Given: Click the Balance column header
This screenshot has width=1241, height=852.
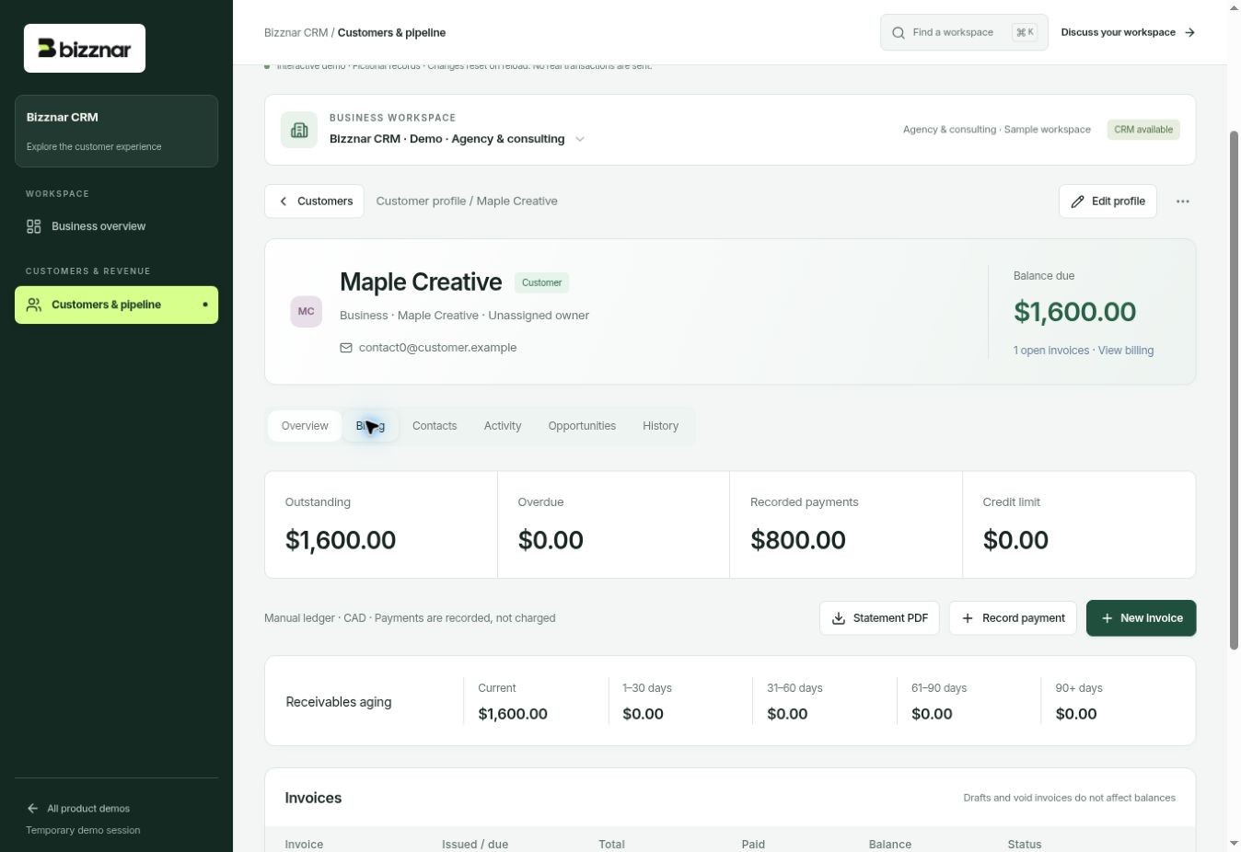Looking at the screenshot, I should 890,844.
